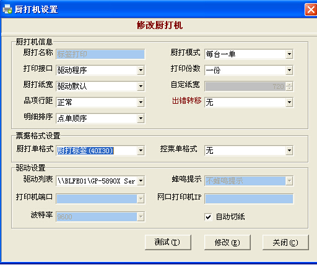Viewport: 317px width, 265px height.
Task: Increase 自定纸宽 with the up arrow
Action: point(290,84)
